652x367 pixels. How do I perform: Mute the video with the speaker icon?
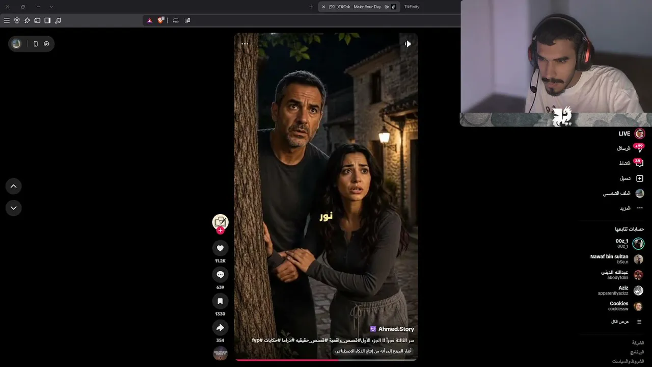pyautogui.click(x=407, y=44)
